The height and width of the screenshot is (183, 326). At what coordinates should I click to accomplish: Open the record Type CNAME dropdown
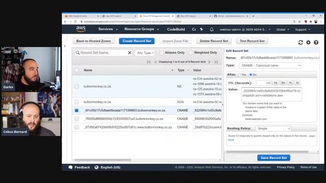coord(270,66)
